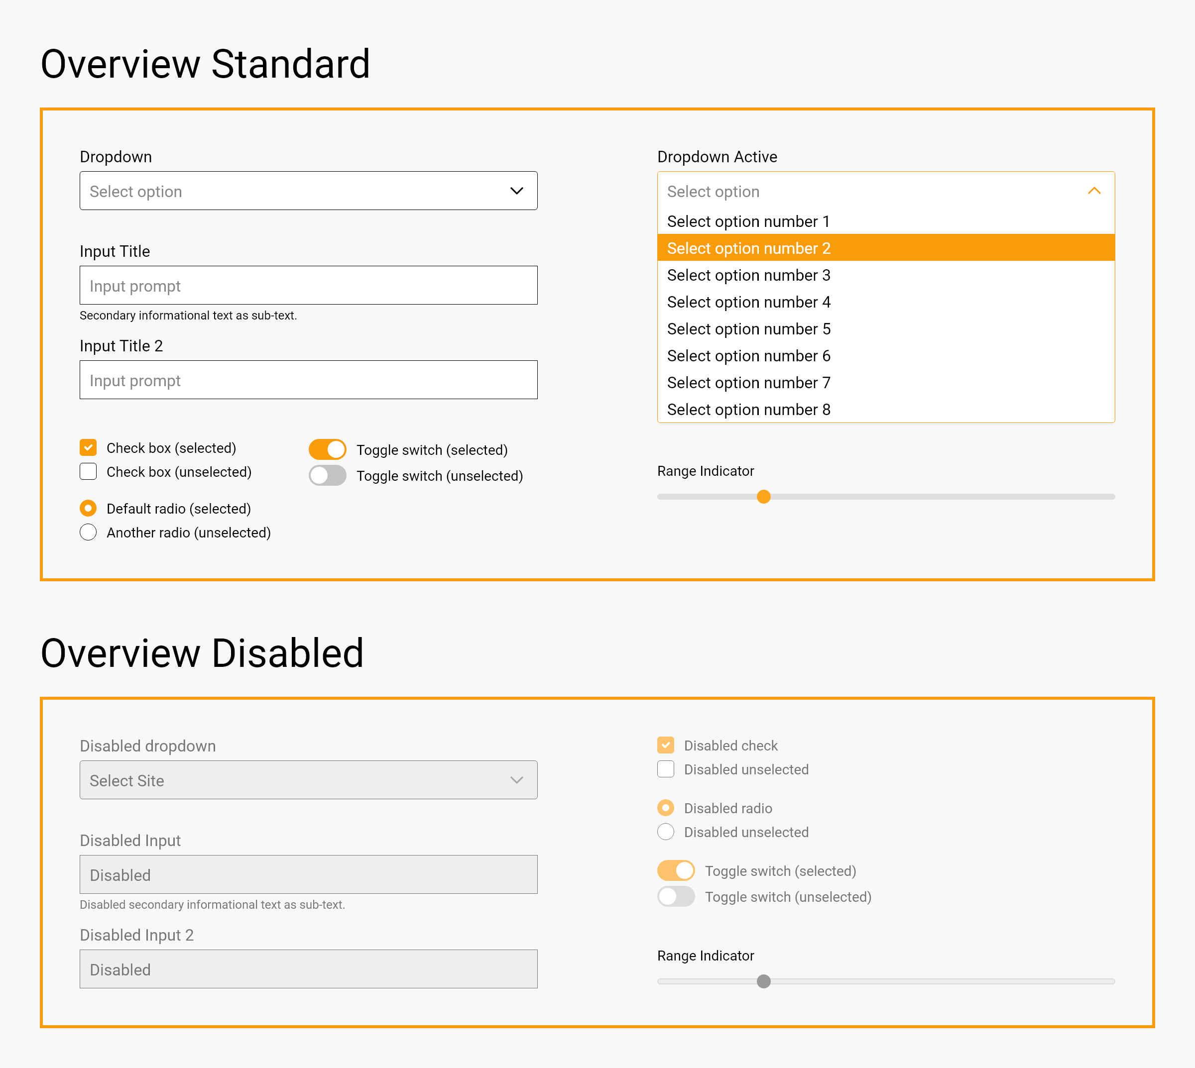Select Default radio (selected) button
The width and height of the screenshot is (1195, 1068).
(88, 508)
